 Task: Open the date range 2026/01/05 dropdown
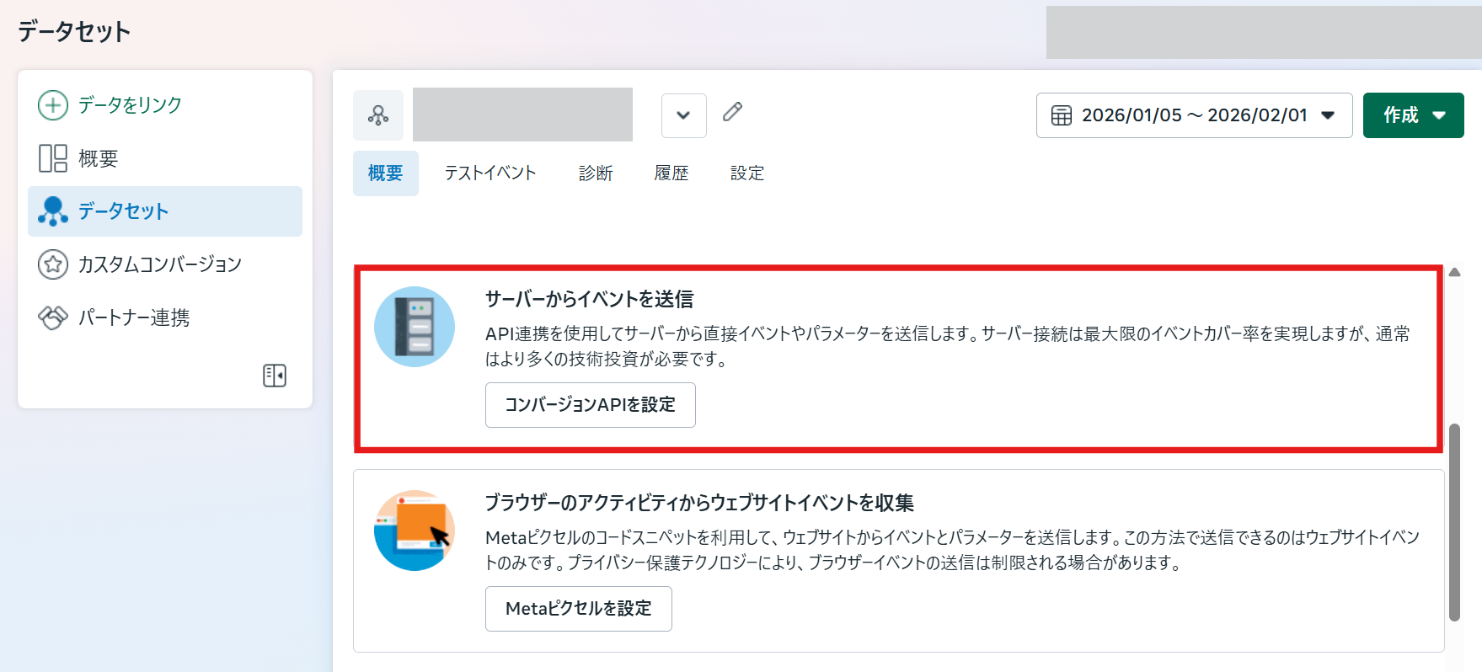click(x=1193, y=115)
